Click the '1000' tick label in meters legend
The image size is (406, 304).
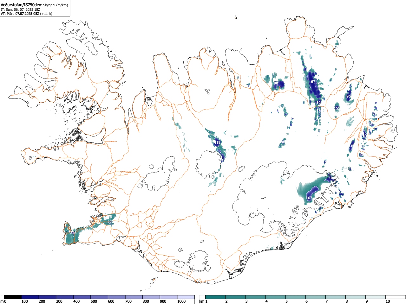click(181, 301)
